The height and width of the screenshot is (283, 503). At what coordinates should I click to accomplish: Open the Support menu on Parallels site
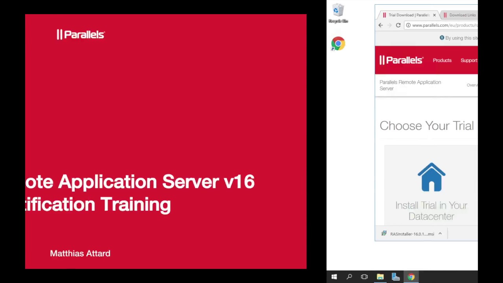click(469, 60)
